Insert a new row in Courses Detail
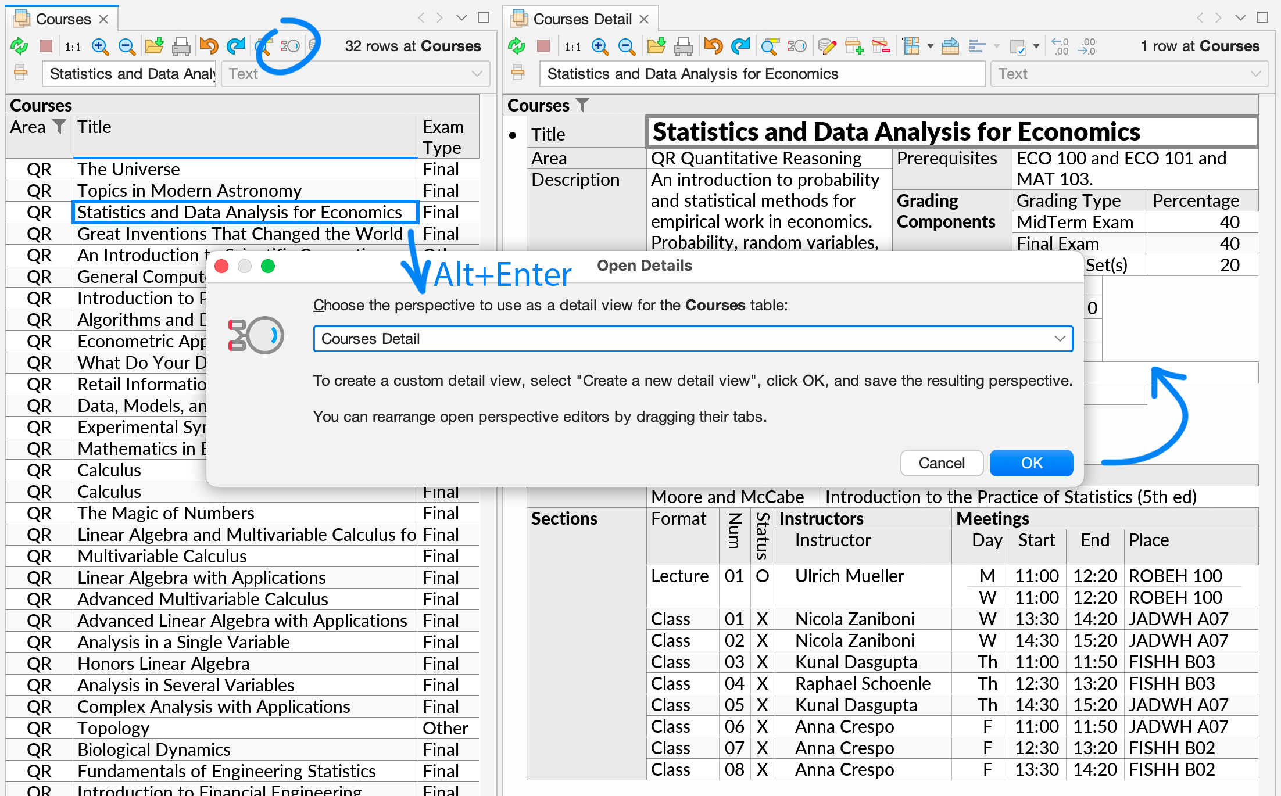1281x796 pixels. pyautogui.click(x=855, y=46)
